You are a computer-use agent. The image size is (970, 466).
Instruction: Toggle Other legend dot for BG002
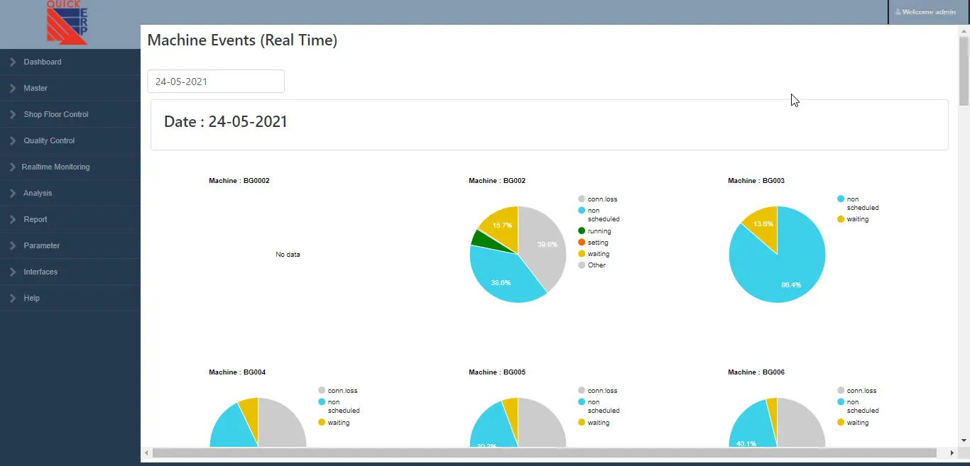(x=582, y=265)
